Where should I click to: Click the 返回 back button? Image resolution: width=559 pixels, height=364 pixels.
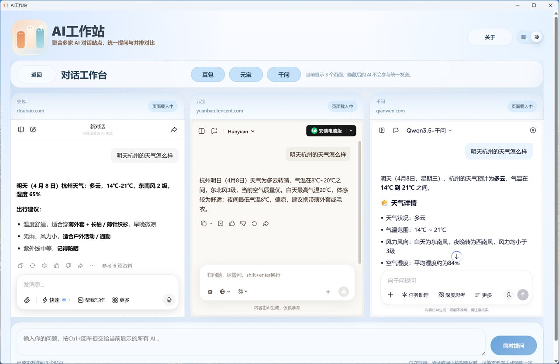click(36, 74)
